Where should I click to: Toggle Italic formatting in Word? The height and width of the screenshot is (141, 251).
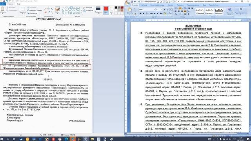[144, 13]
